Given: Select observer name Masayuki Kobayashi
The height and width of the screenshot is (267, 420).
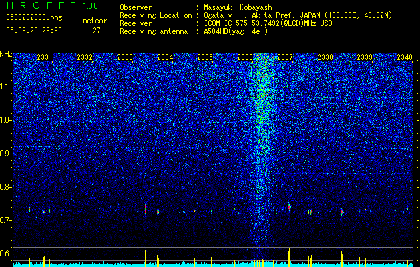Looking at the screenshot, I should pos(240,7).
